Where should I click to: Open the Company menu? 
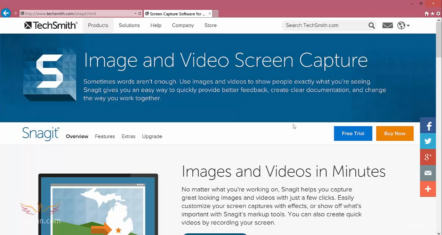(183, 25)
